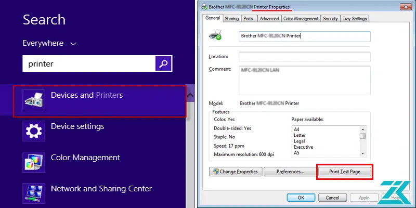Image resolution: width=416 pixels, height=208 pixels.
Task: Open Device settings search result
Action: click(77, 126)
